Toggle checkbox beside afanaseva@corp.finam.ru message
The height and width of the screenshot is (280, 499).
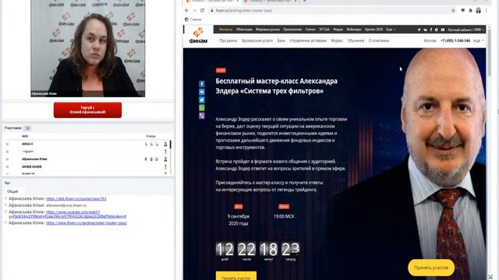coord(5,205)
